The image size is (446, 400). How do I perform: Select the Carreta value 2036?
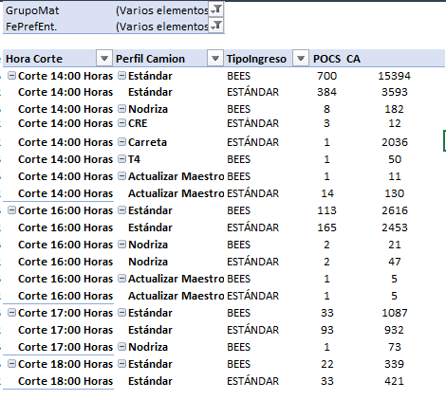pos(395,142)
